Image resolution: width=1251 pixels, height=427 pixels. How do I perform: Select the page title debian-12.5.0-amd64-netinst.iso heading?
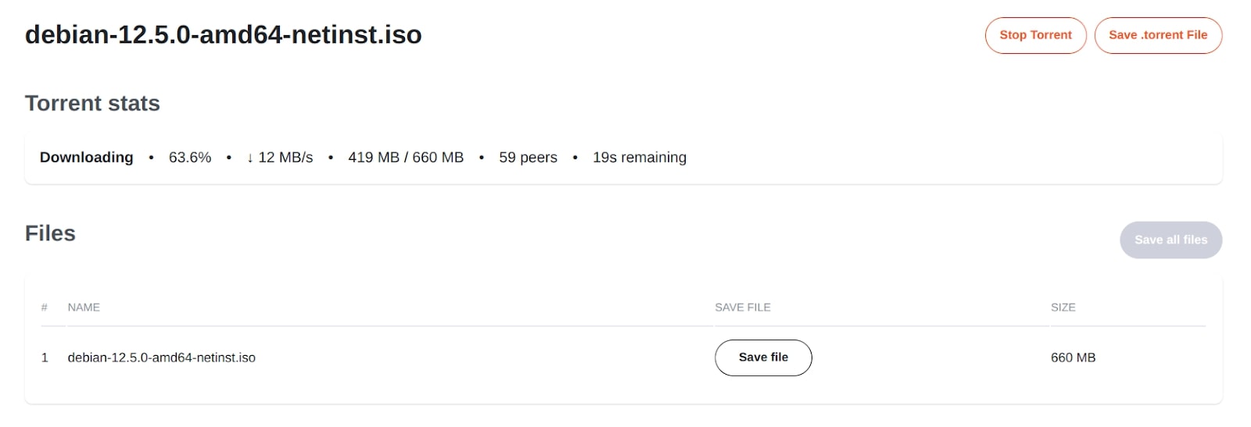point(224,35)
